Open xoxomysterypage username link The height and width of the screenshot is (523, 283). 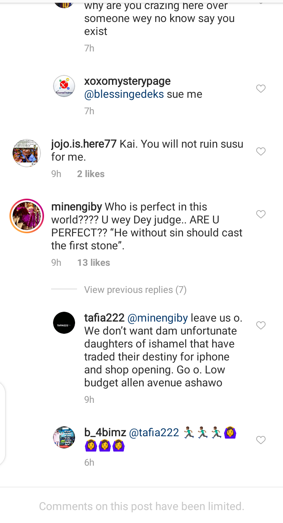pyautogui.click(x=127, y=81)
